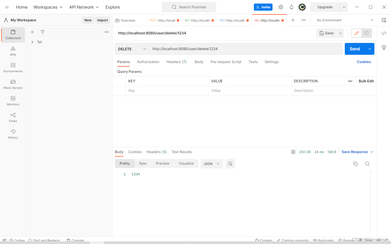Open the Pre-request Script tab
This screenshot has width=391, height=244.
coord(226,62)
